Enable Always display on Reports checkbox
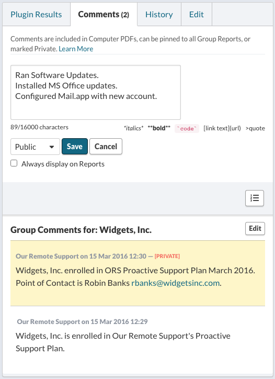Viewport: 275px width, 379px height. coord(14,163)
